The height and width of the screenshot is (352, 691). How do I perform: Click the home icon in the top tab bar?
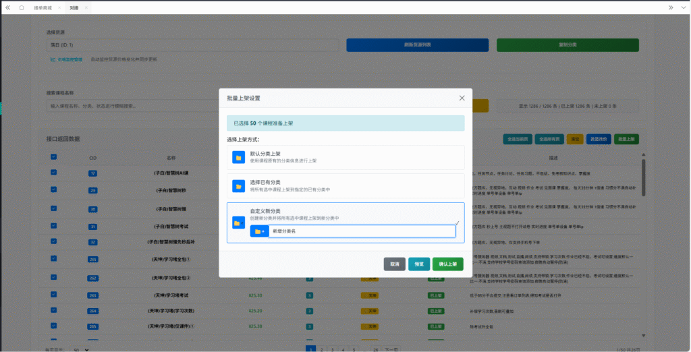[x=22, y=7]
